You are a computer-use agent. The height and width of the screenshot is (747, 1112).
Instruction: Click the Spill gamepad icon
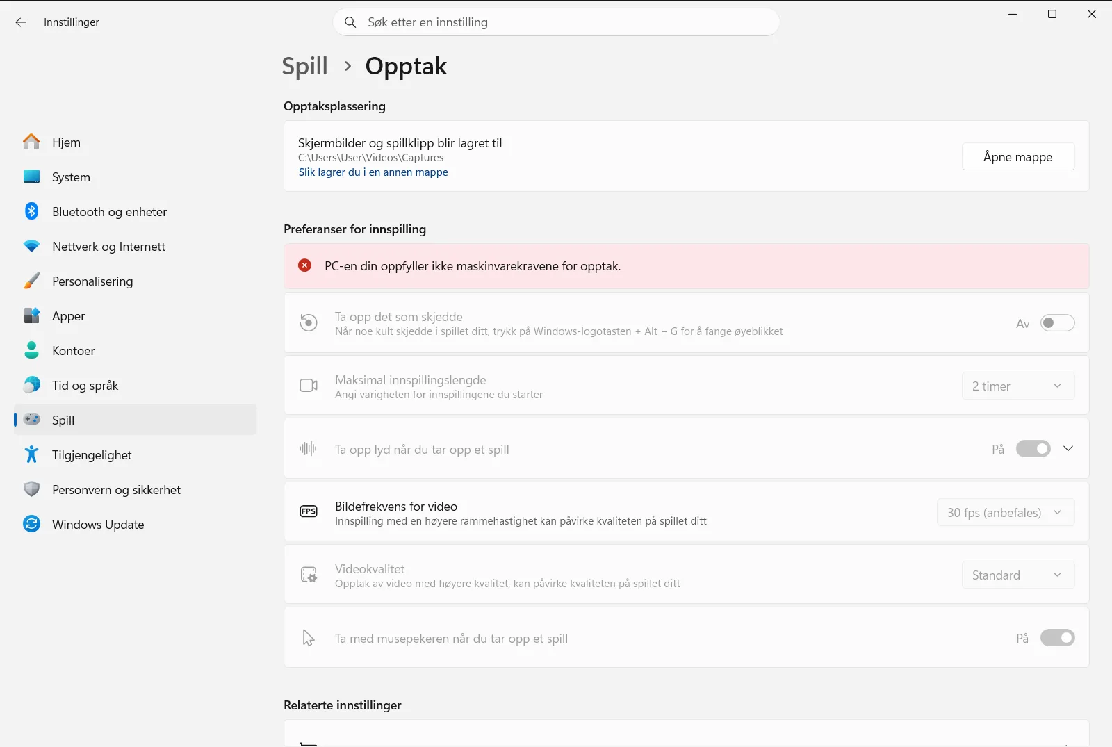[31, 420]
